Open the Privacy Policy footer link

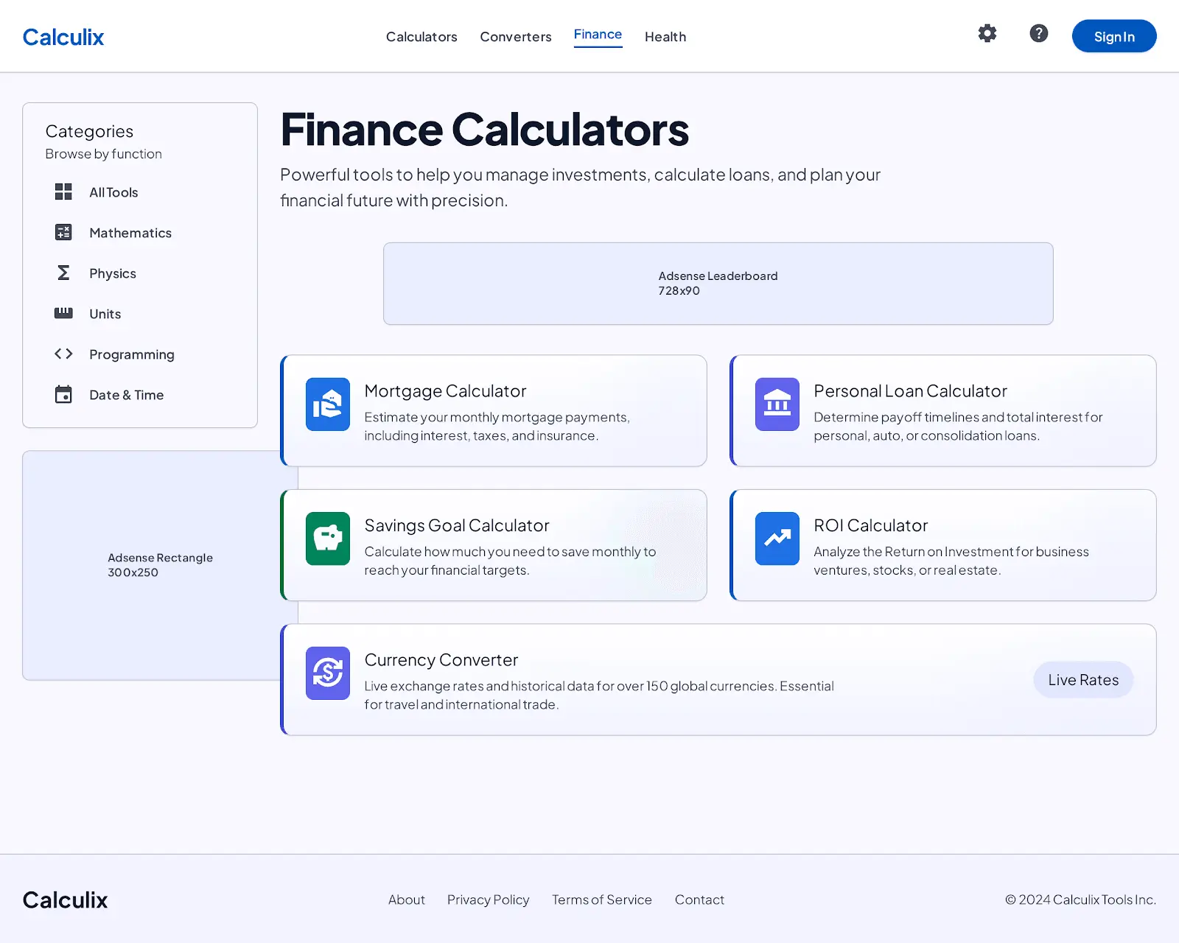[x=489, y=900]
